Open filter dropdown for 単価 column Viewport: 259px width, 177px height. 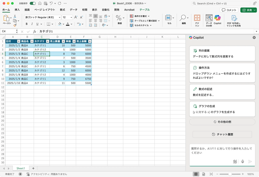point(74,41)
